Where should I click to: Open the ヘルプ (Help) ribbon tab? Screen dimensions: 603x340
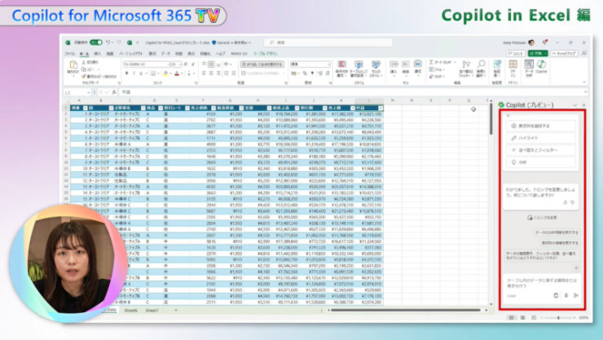click(x=221, y=54)
